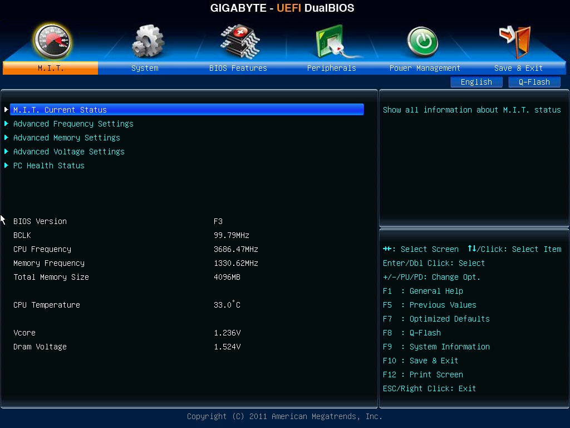The width and height of the screenshot is (570, 428).
Task: Click the CPU temperature value 33.0°C
Action: point(227,304)
